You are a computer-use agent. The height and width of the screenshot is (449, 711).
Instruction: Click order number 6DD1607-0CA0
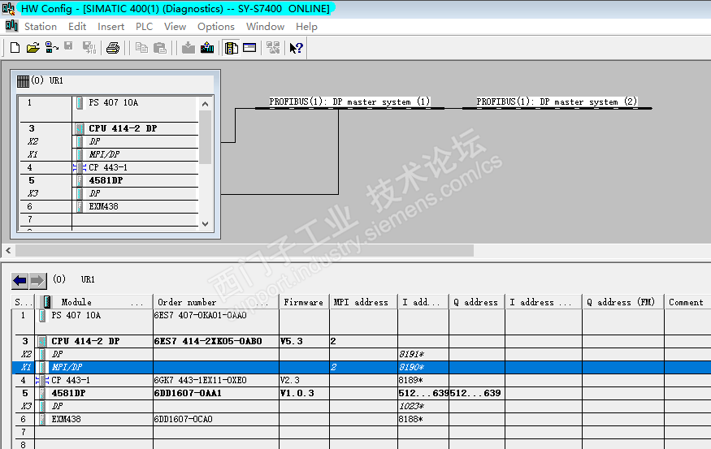click(x=183, y=419)
